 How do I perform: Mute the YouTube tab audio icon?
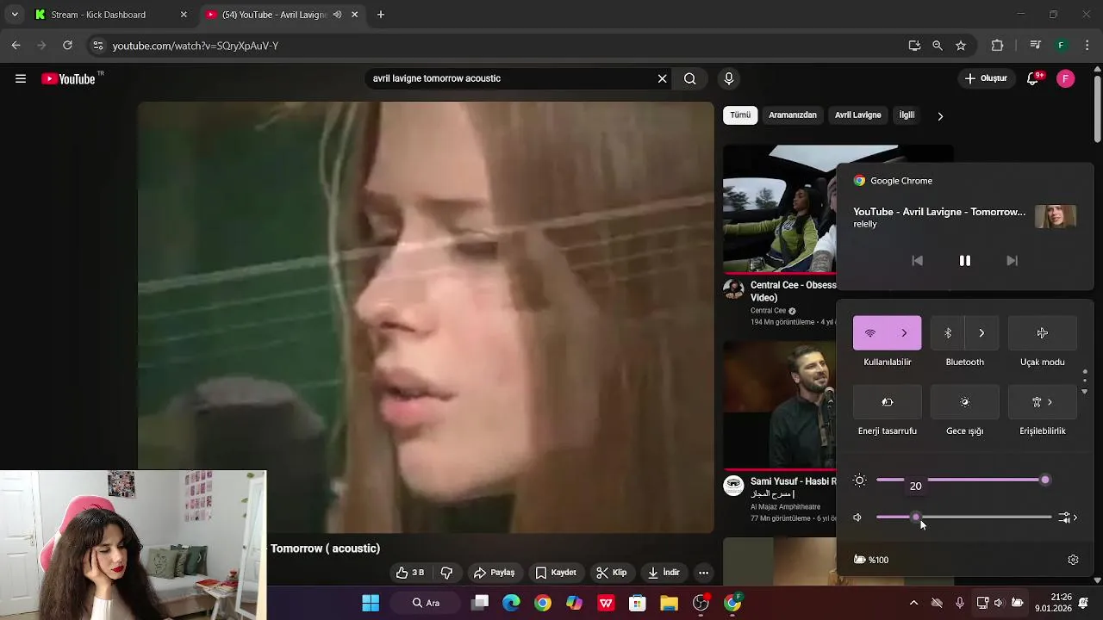(337, 15)
